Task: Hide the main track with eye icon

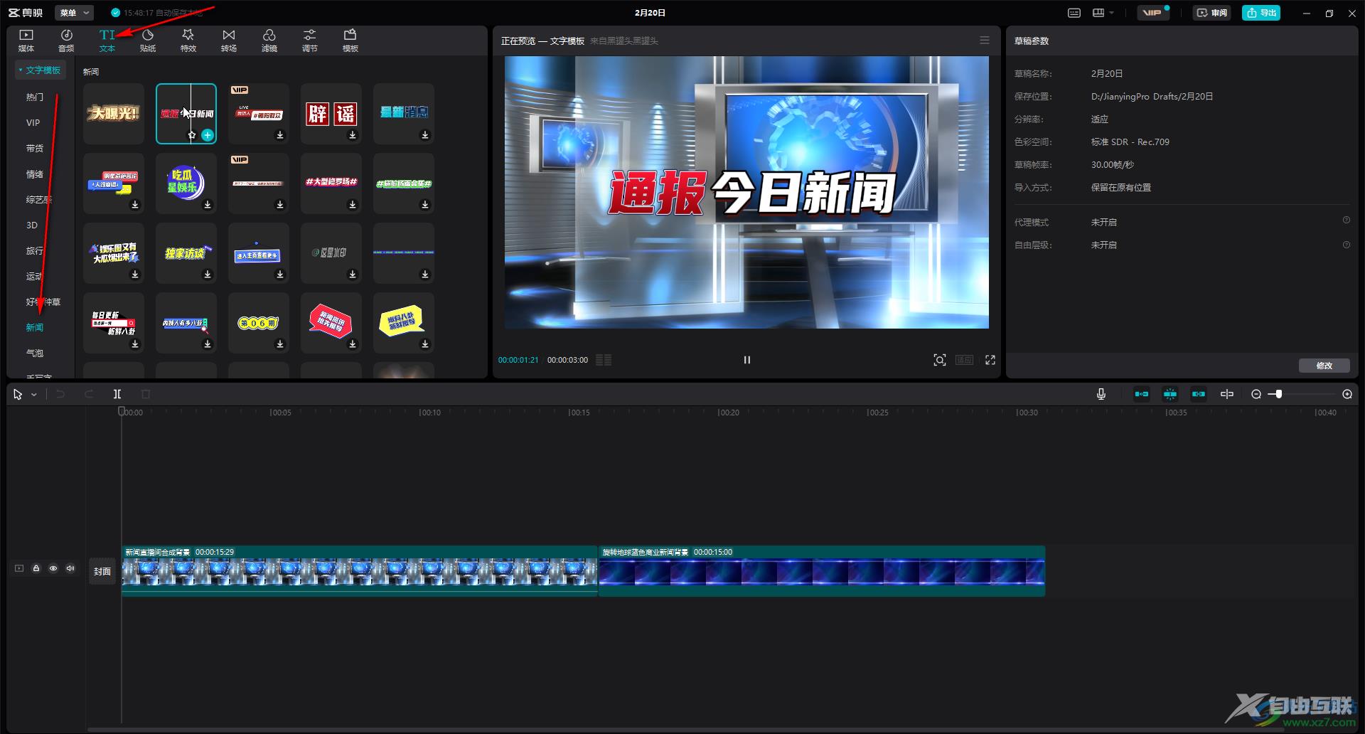Action: 53,568
